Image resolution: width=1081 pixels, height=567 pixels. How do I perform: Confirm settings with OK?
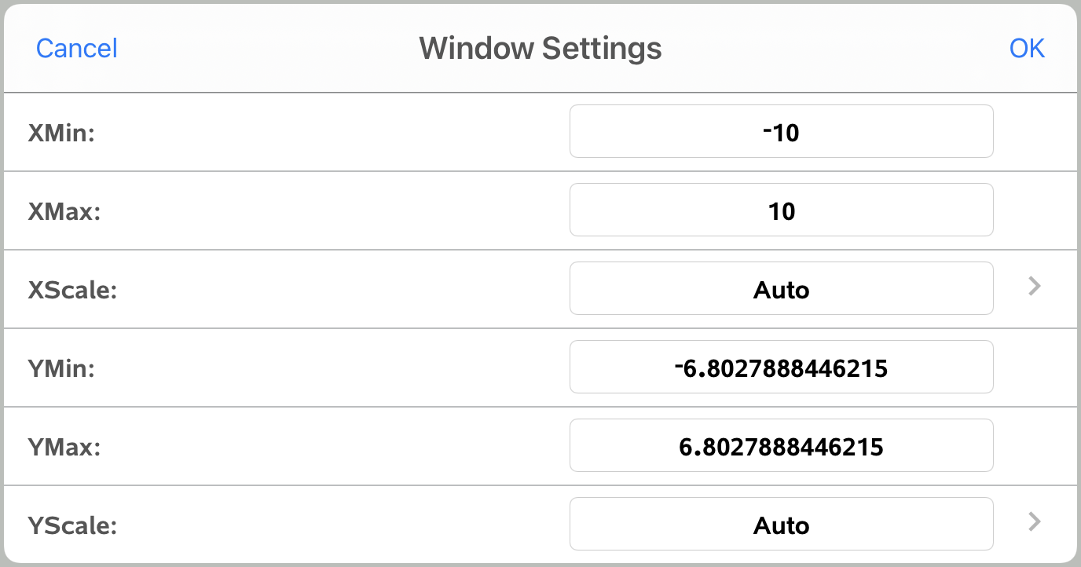pos(1027,49)
